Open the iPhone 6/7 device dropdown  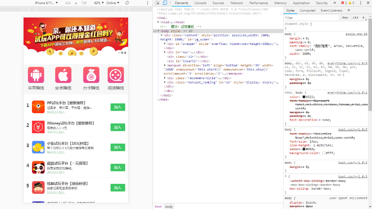46,3
